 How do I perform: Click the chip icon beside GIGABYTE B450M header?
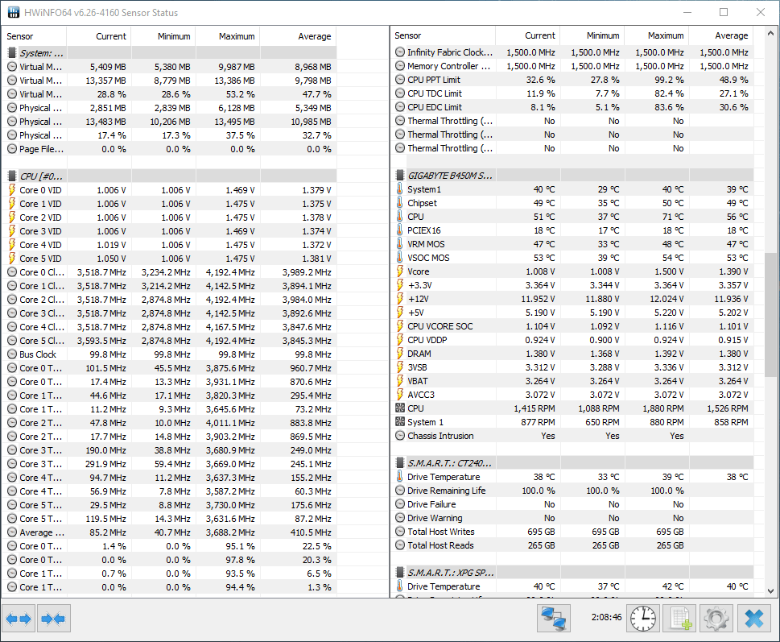pos(400,175)
